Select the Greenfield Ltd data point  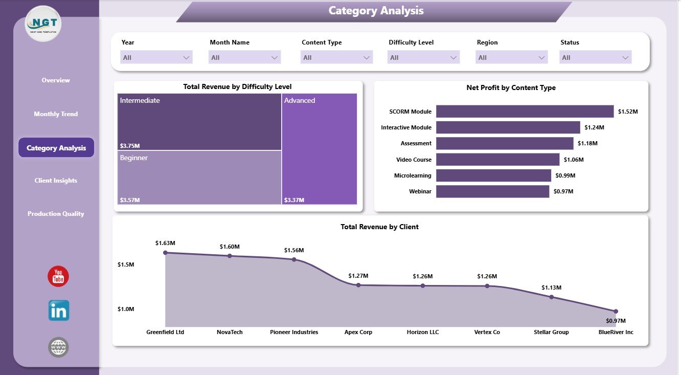click(x=165, y=253)
